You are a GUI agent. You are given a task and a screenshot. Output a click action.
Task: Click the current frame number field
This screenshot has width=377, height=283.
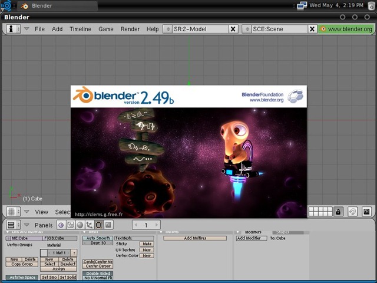pyautogui.click(x=146, y=225)
